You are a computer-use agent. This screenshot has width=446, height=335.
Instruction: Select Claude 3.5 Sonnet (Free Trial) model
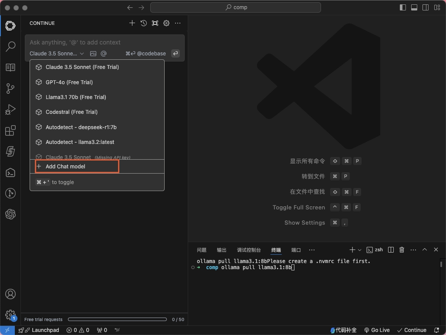[x=97, y=67]
